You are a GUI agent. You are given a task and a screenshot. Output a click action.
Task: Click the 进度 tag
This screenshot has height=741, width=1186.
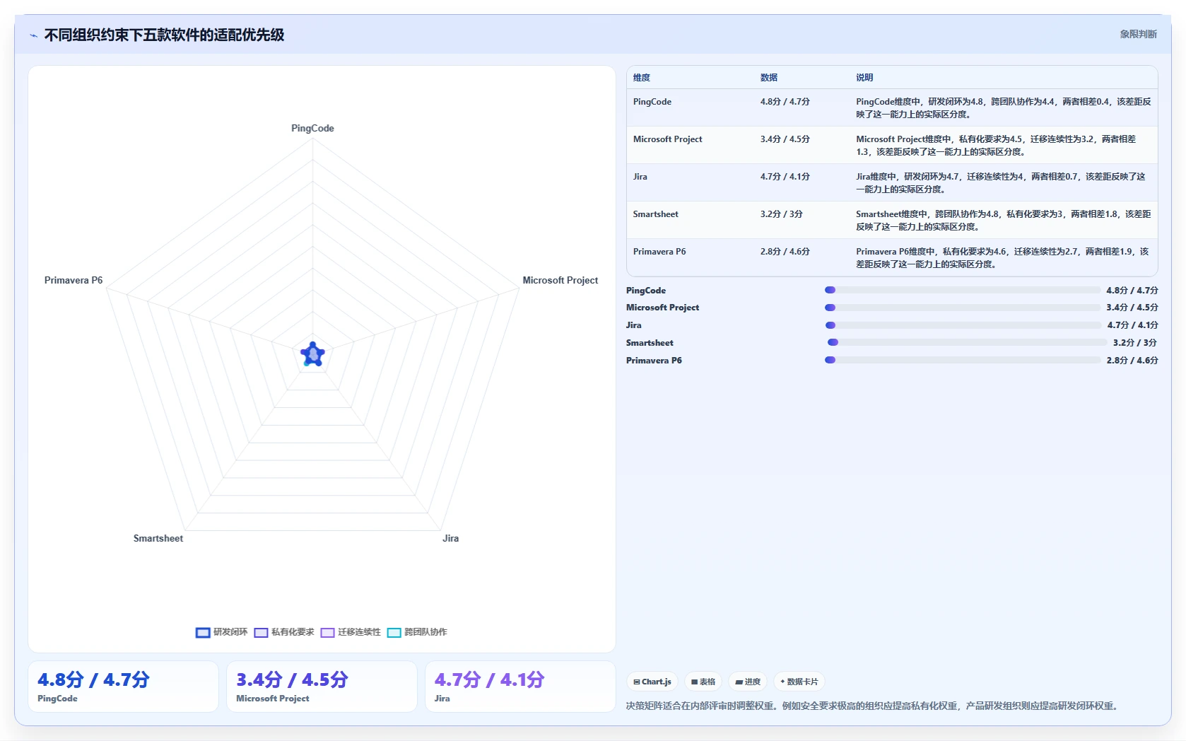coord(748,682)
